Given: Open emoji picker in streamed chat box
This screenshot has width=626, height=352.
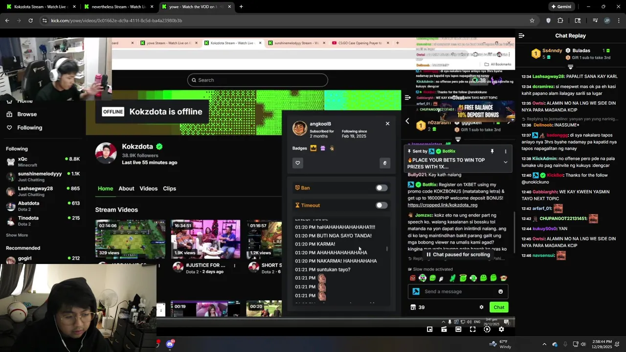Looking at the screenshot, I should coord(500,291).
